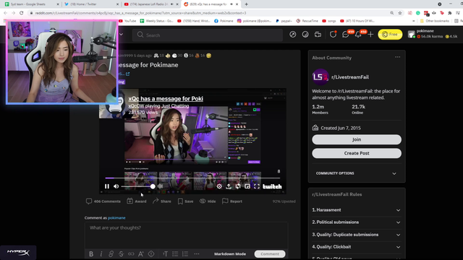Click the yellow Free coins button
Screen dimensions: 463x260
(390, 35)
